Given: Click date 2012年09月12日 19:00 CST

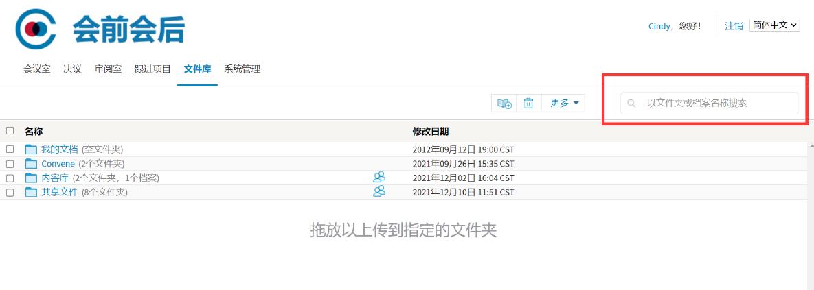Looking at the screenshot, I should coord(463,149).
